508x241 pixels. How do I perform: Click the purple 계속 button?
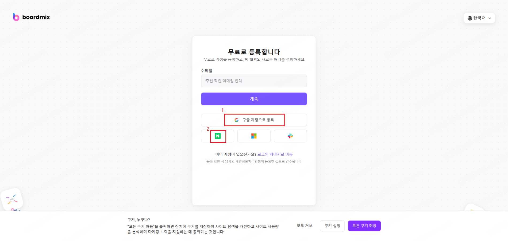(254, 99)
